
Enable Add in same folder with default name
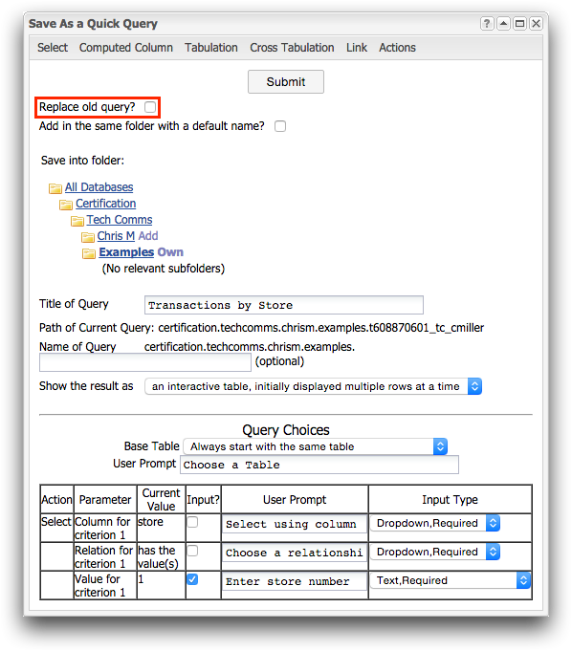point(280,126)
